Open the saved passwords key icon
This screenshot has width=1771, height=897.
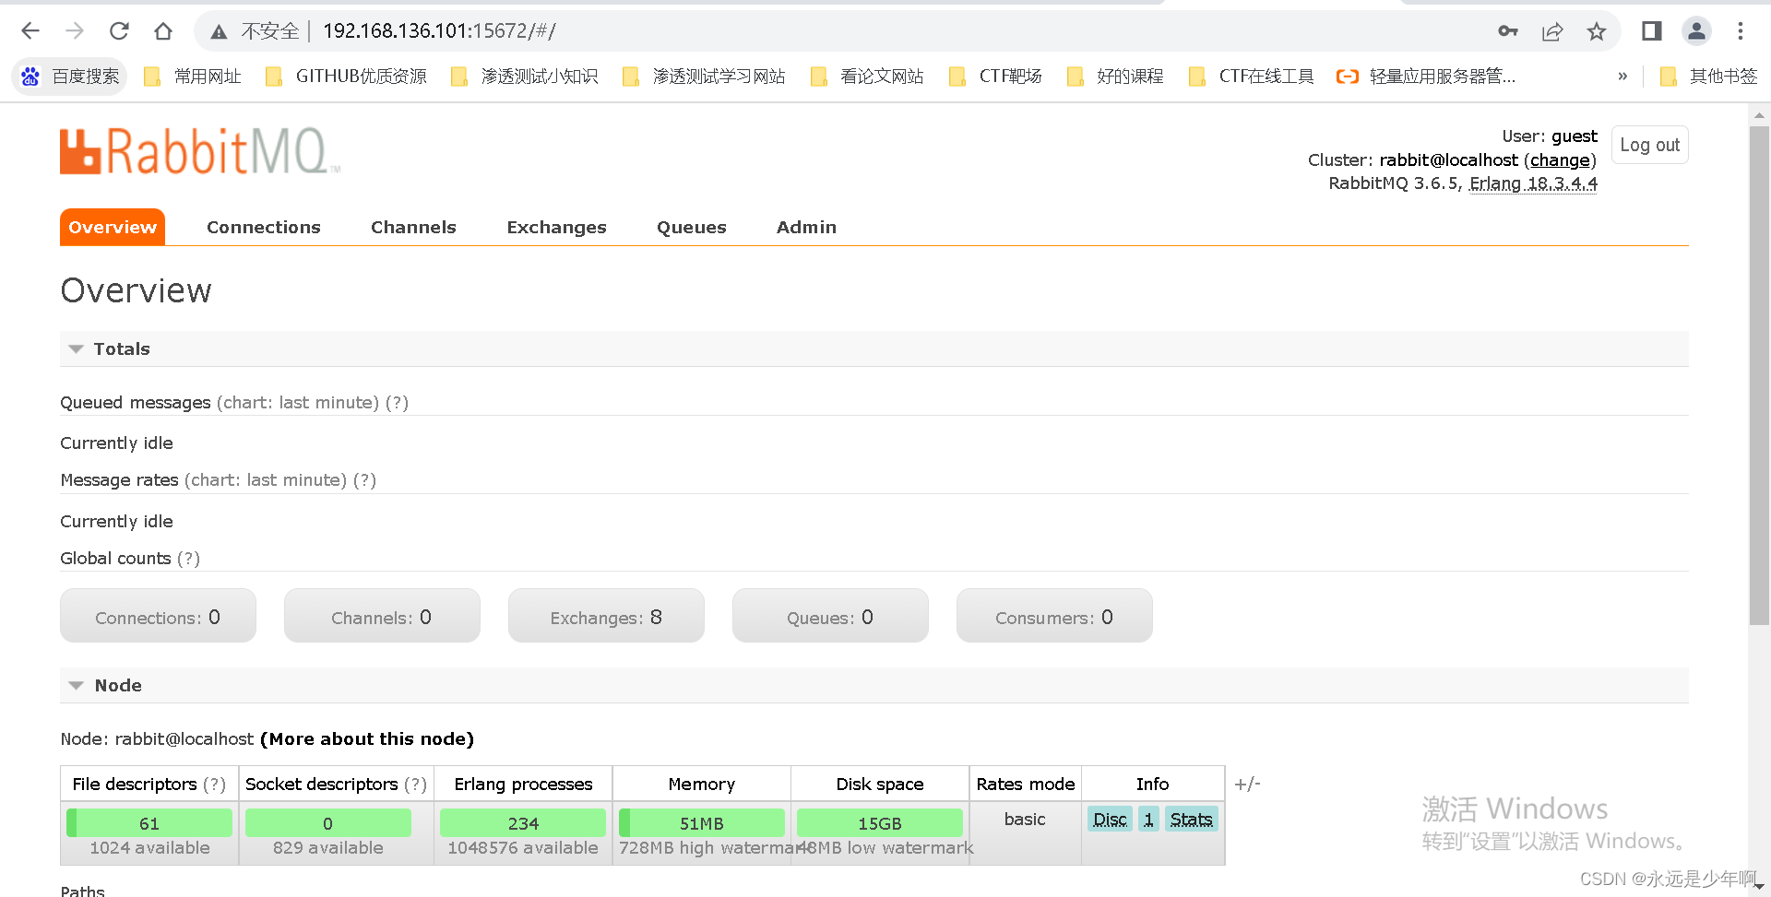1508,31
